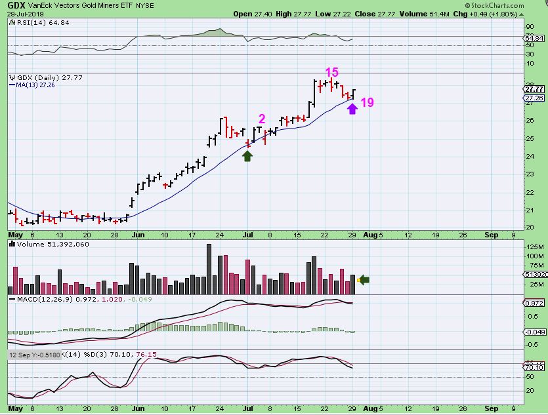The width and height of the screenshot is (548, 415).
Task: Click the Chg +0.49 (+1.80%) value
Action: tap(485, 14)
